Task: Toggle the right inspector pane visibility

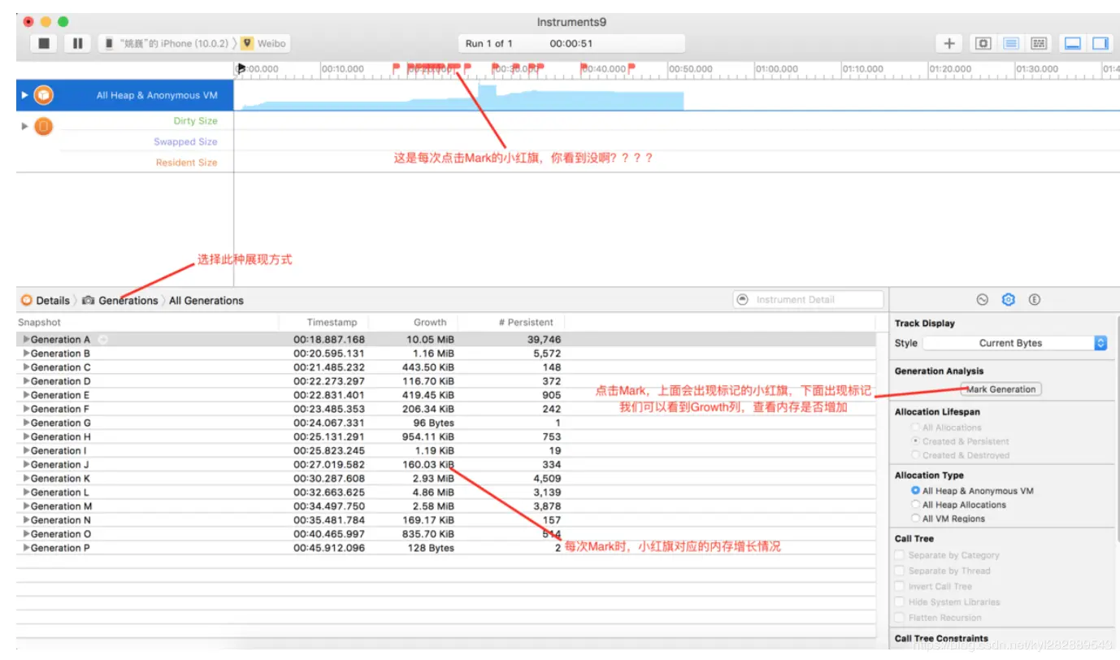Action: coord(1100,43)
